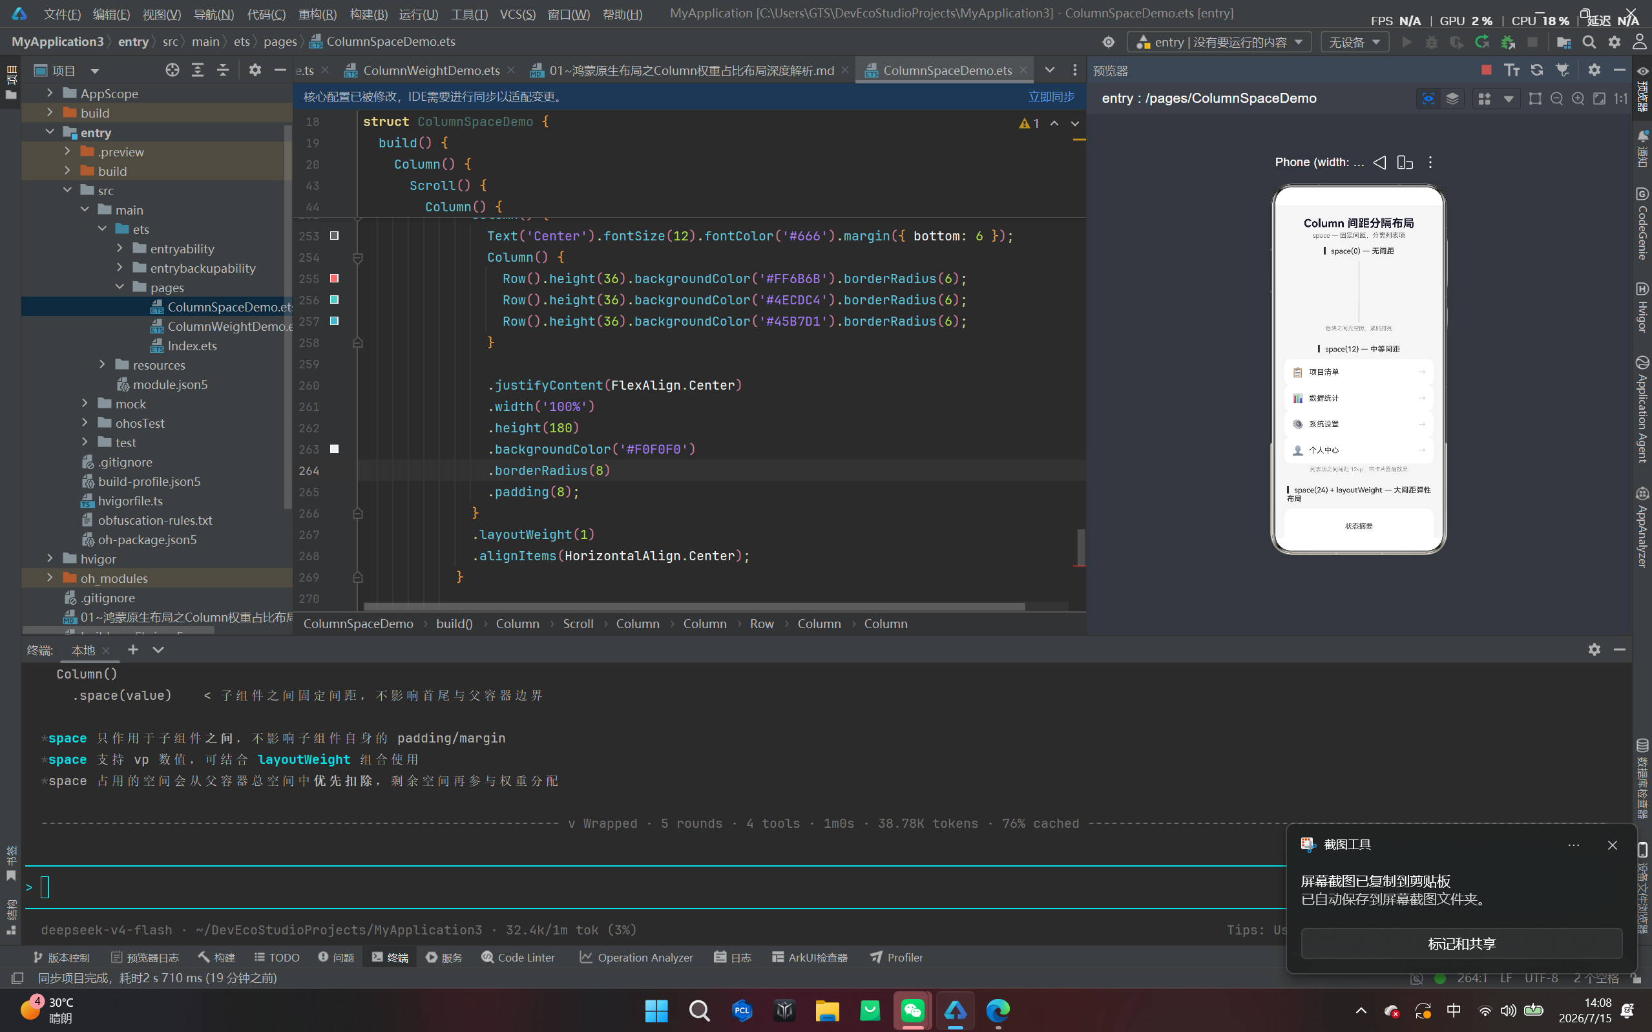Toggle the 1:1 actual size preview

[x=1620, y=99]
